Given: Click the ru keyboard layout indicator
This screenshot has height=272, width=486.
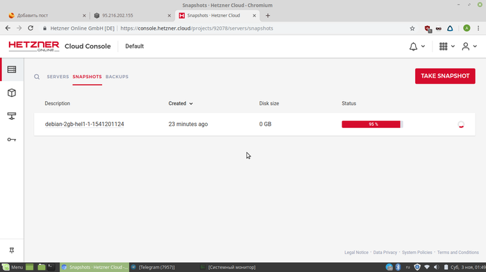Looking at the screenshot, I should (x=408, y=267).
